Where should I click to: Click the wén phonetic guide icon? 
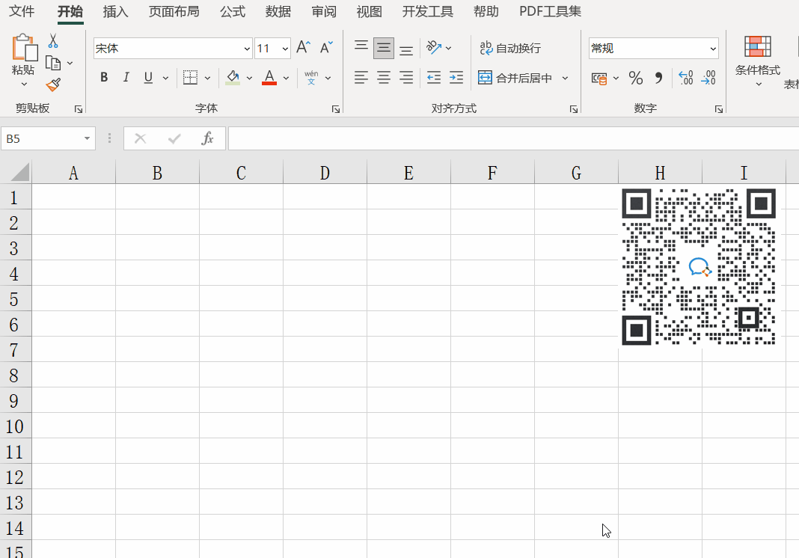pos(311,78)
